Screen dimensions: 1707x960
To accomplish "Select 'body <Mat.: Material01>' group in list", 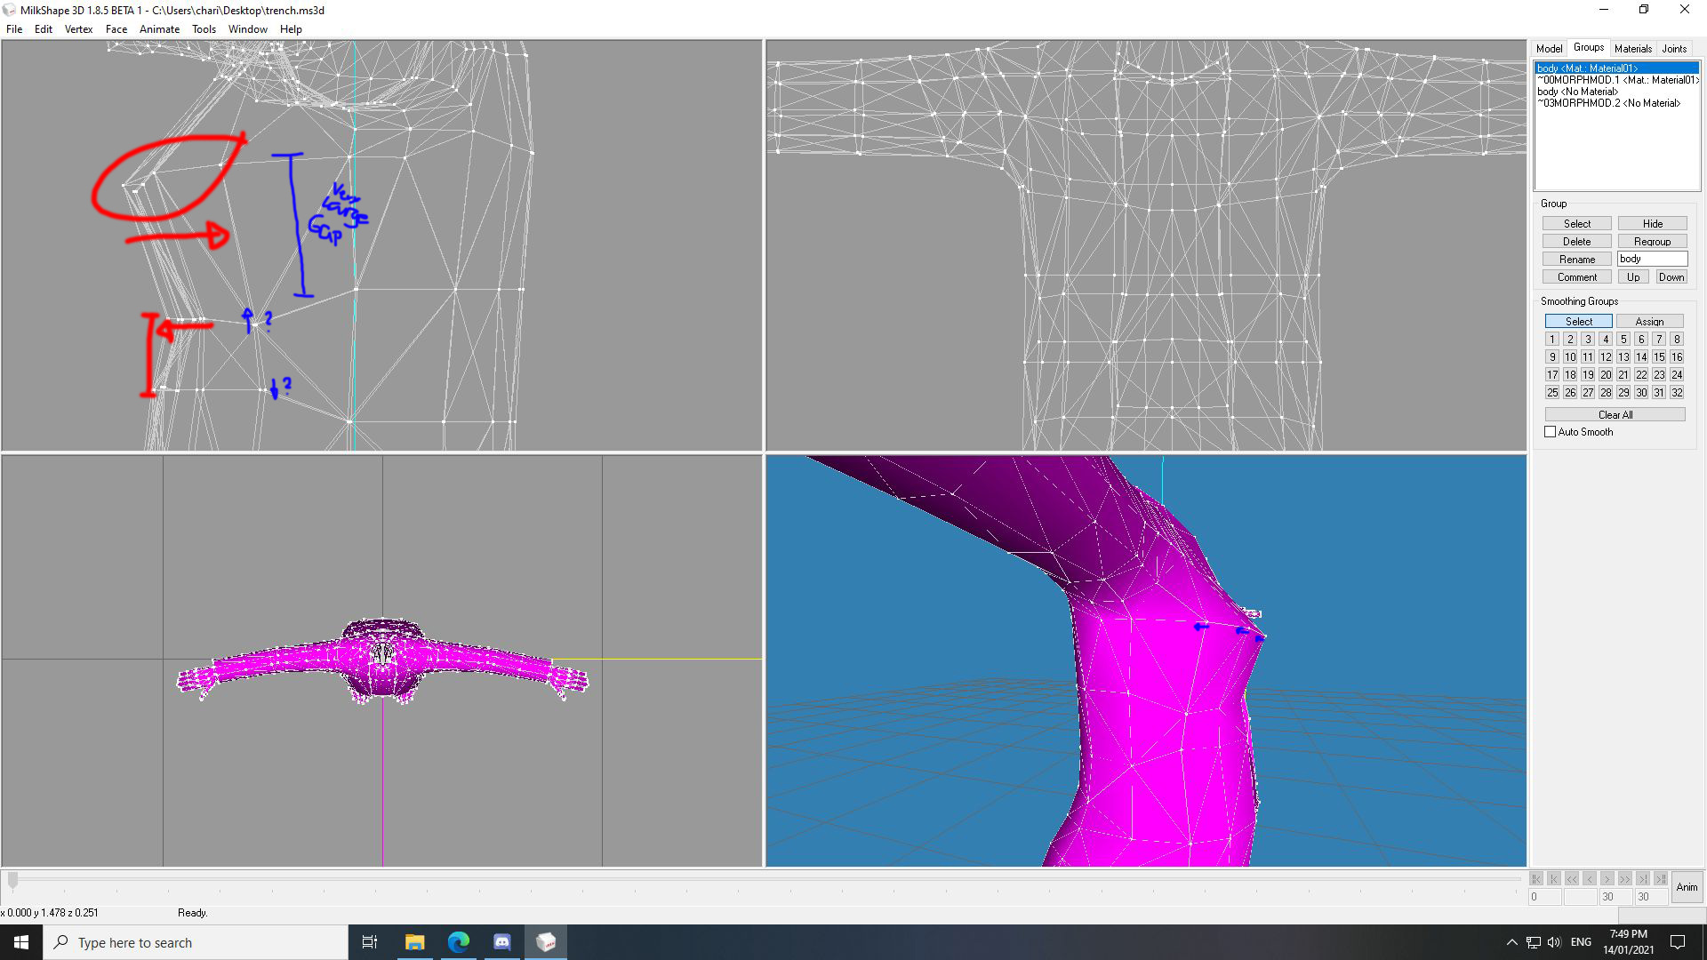I will coord(1617,68).
